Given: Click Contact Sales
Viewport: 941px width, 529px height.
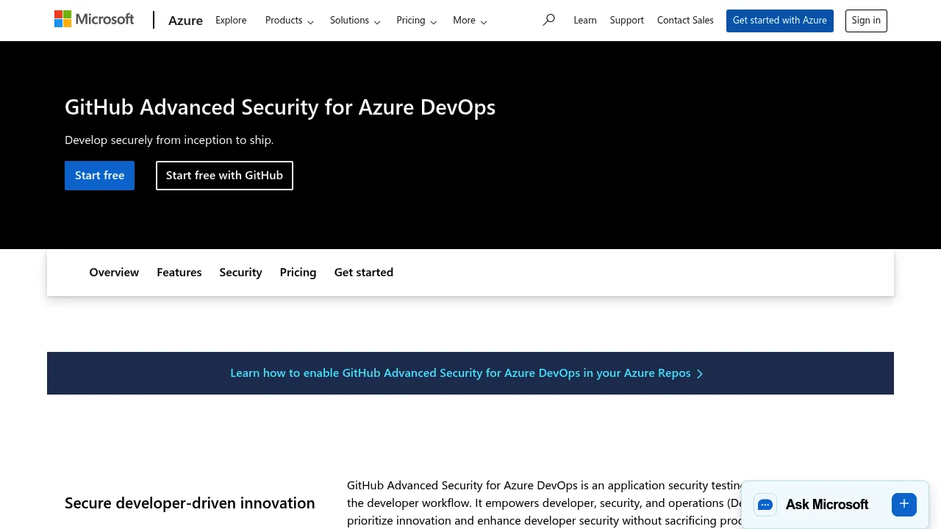Looking at the screenshot, I should click(x=685, y=21).
